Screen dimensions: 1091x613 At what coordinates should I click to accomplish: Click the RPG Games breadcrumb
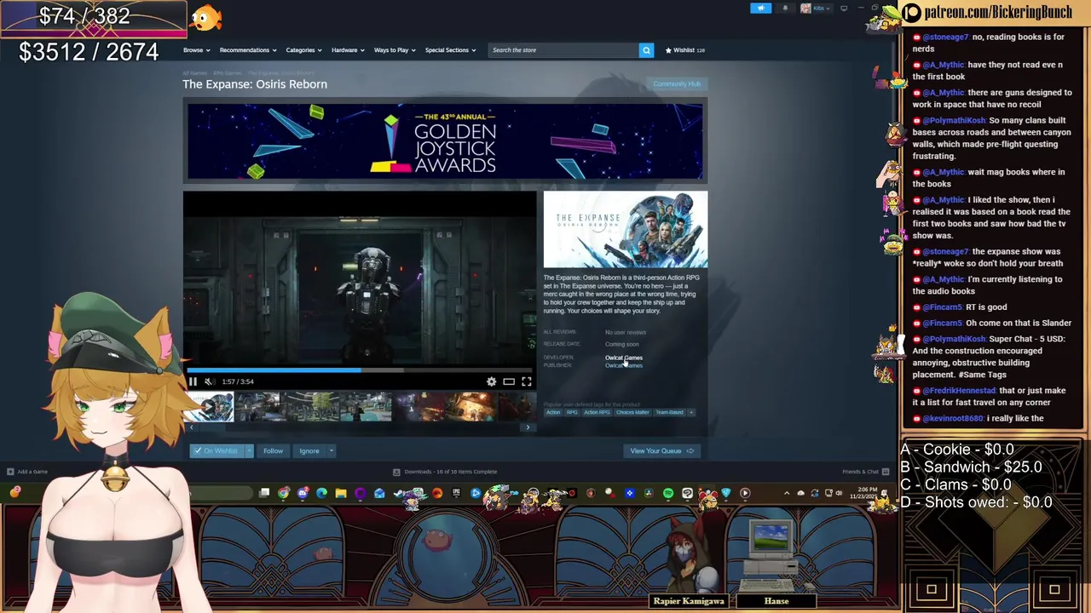228,73
